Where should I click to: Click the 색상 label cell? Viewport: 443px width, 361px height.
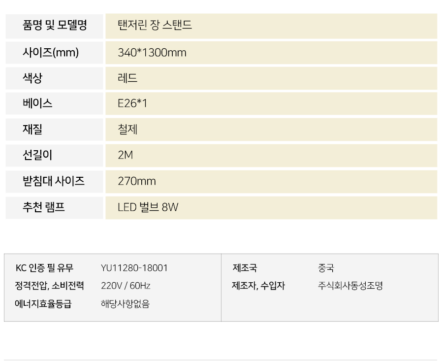pyautogui.click(x=54, y=78)
